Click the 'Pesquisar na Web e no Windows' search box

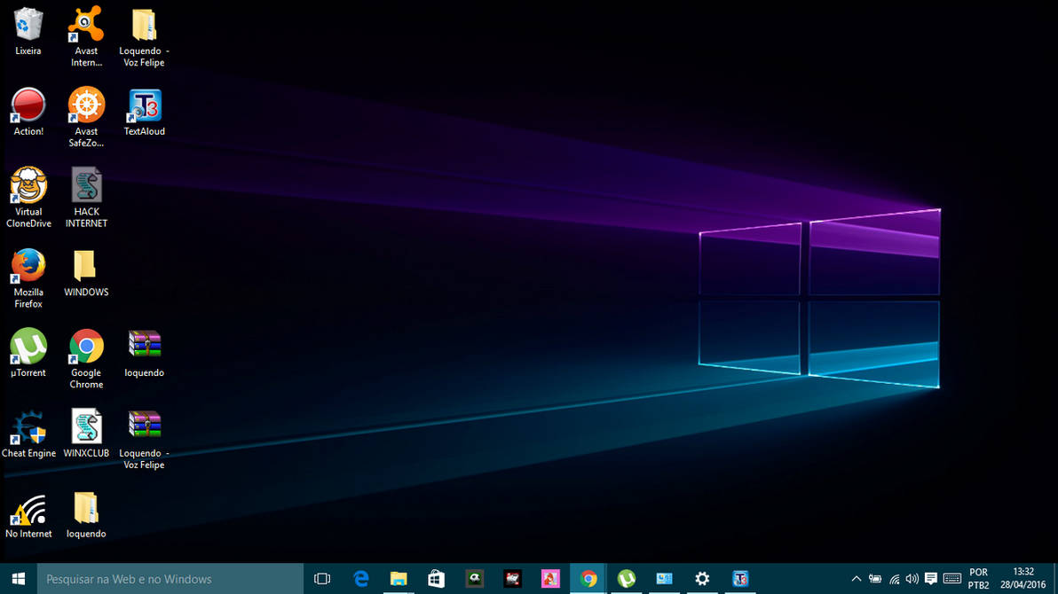pos(170,579)
